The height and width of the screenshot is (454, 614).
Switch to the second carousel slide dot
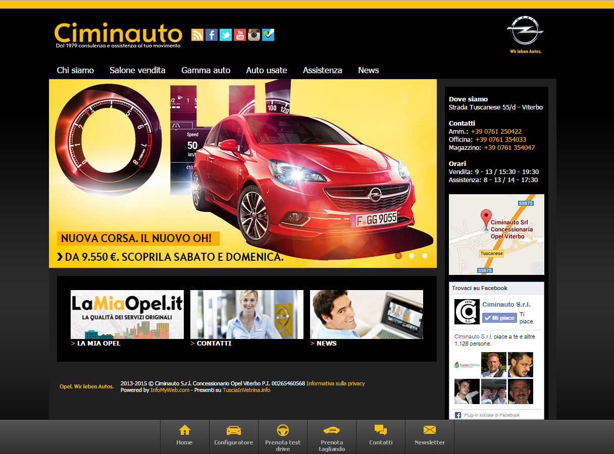412,256
